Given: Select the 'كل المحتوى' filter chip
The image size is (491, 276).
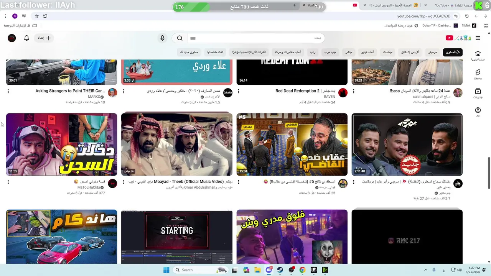Looking at the screenshot, I should click(453, 52).
